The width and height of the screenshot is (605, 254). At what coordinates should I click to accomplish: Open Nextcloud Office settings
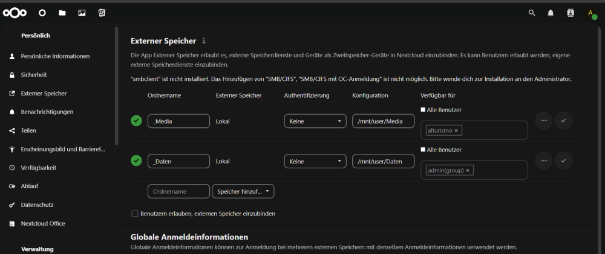tap(43, 224)
